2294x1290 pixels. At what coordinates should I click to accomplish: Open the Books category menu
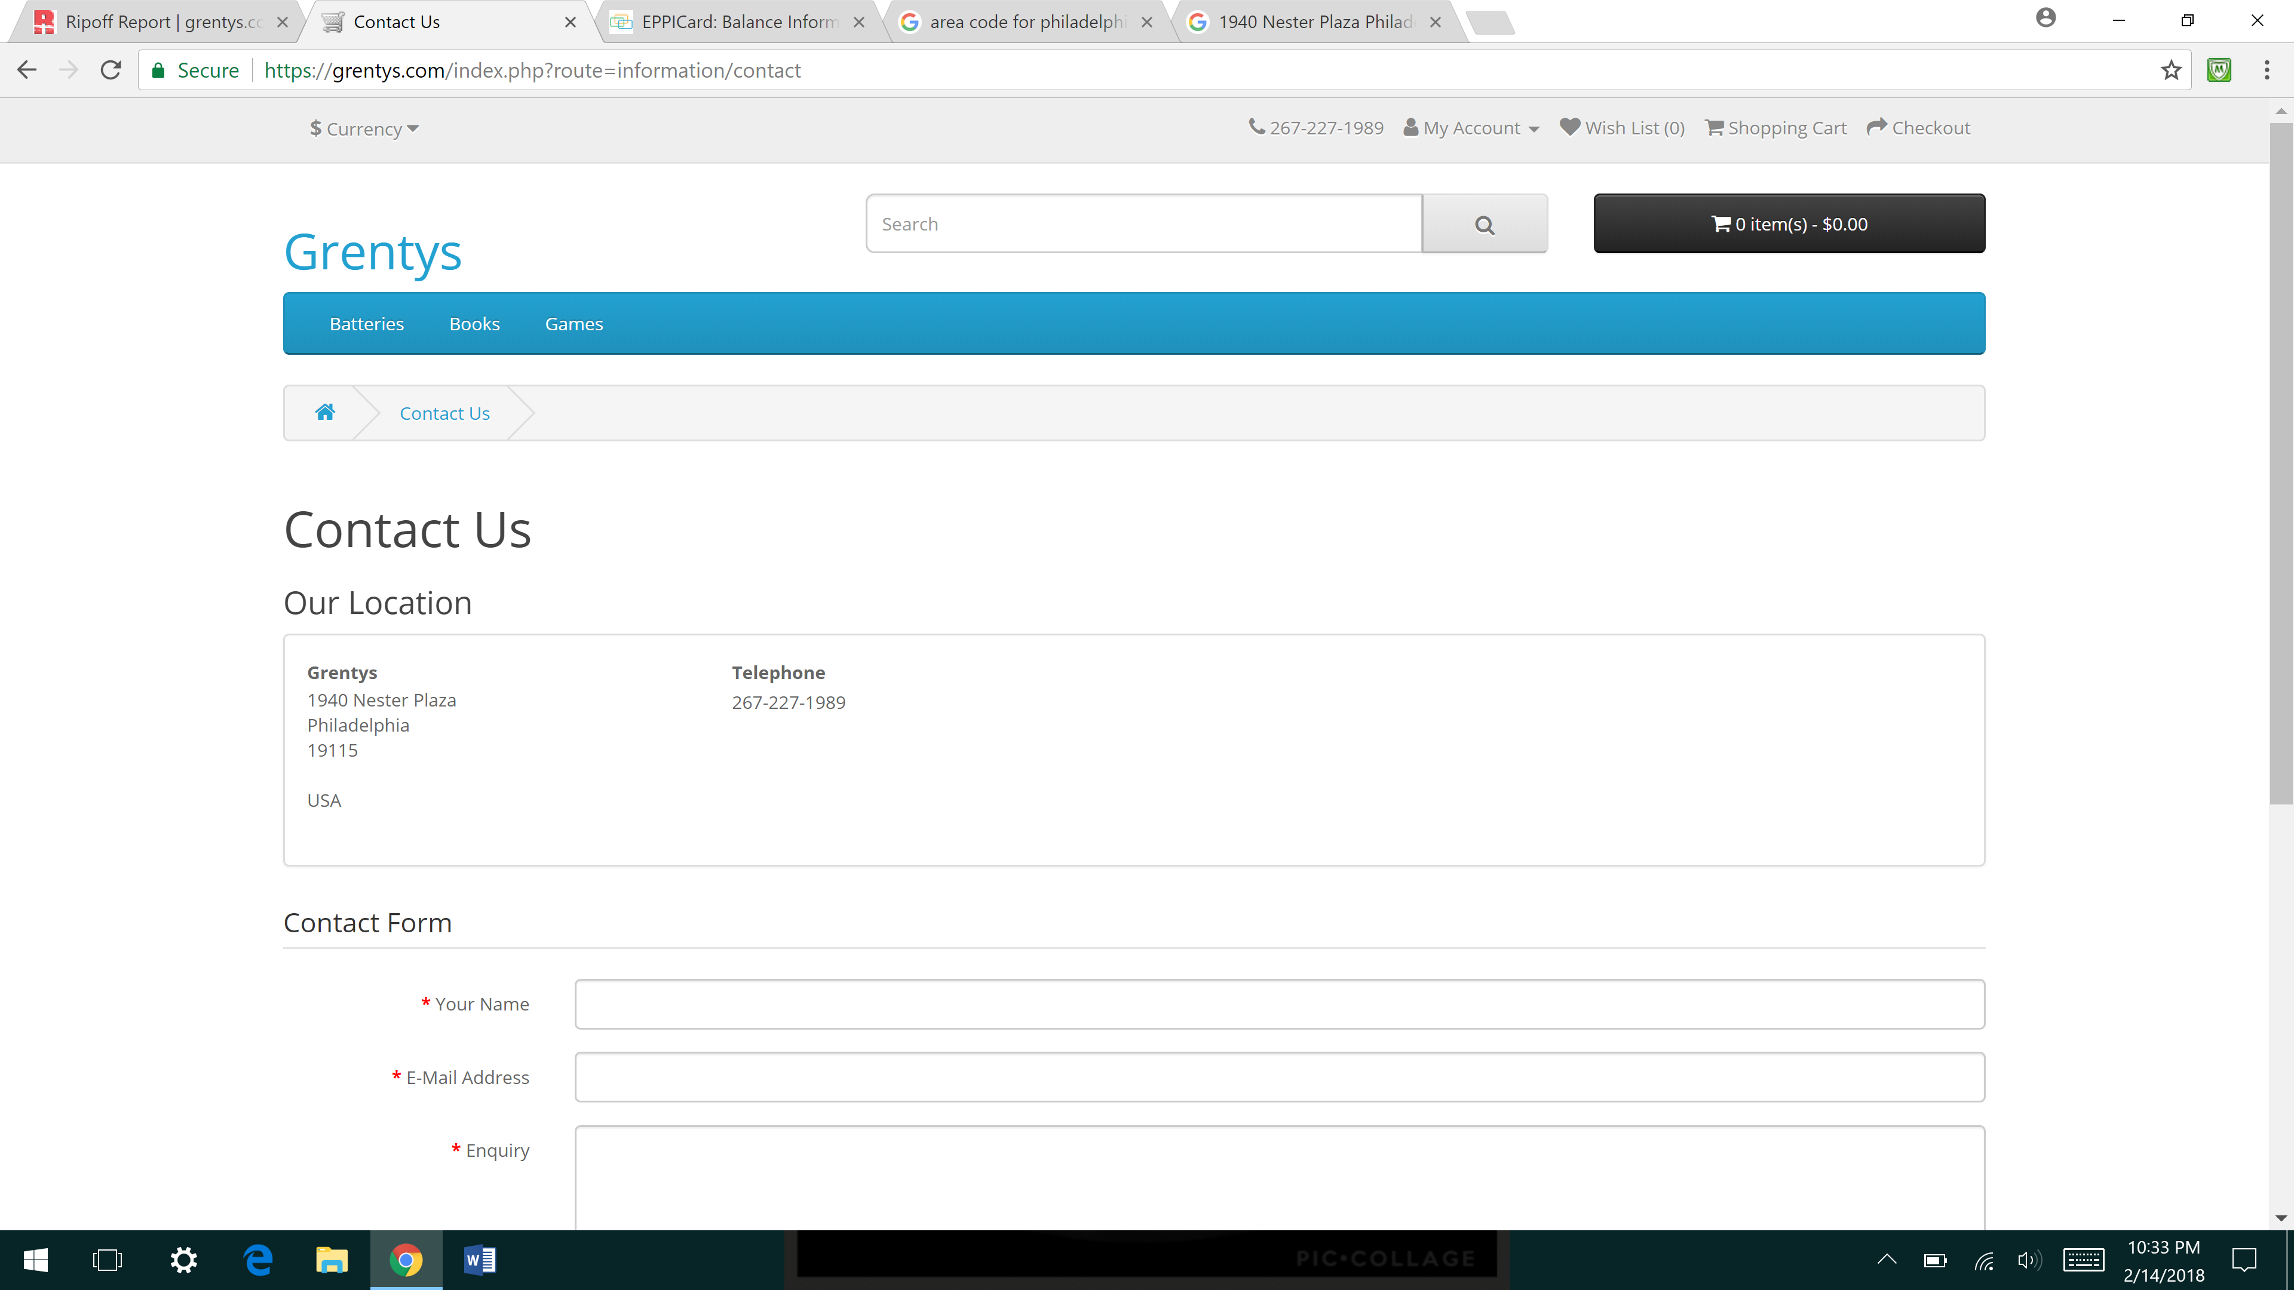(475, 324)
